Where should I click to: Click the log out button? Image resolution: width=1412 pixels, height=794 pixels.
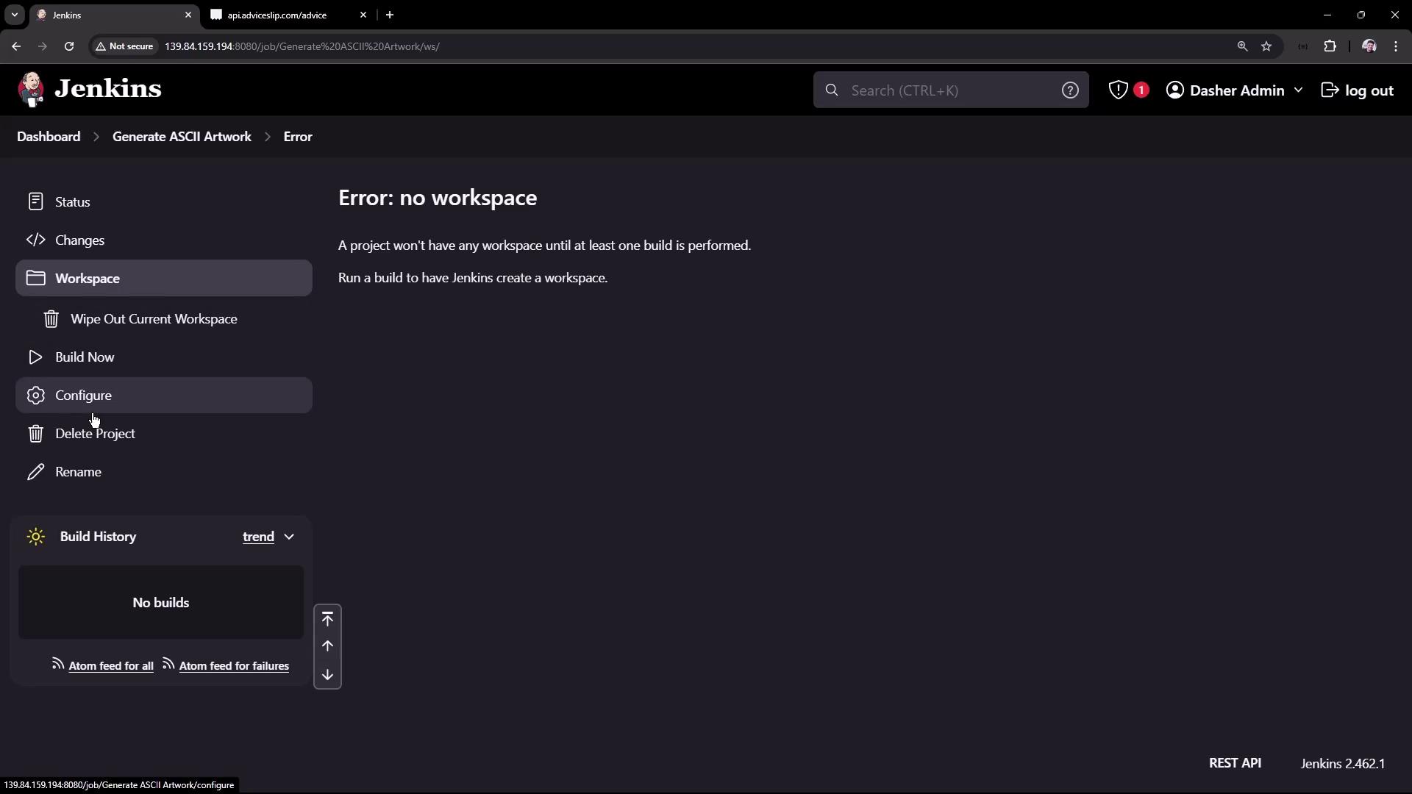(x=1358, y=90)
